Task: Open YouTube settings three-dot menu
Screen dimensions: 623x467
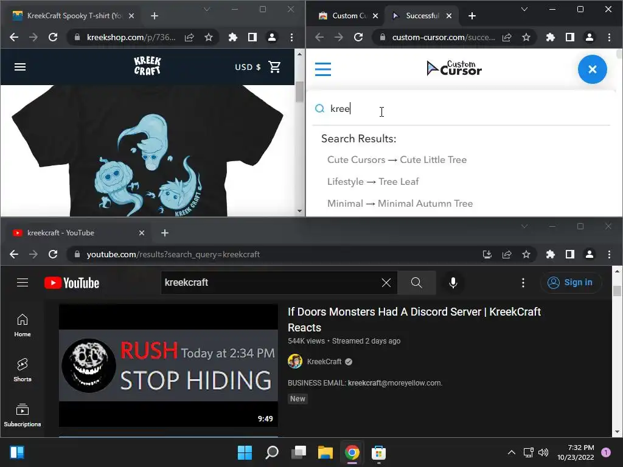Action: click(x=523, y=283)
